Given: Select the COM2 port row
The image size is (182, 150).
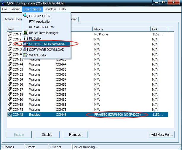Looking at the screenshot, I should click(x=88, y=39).
